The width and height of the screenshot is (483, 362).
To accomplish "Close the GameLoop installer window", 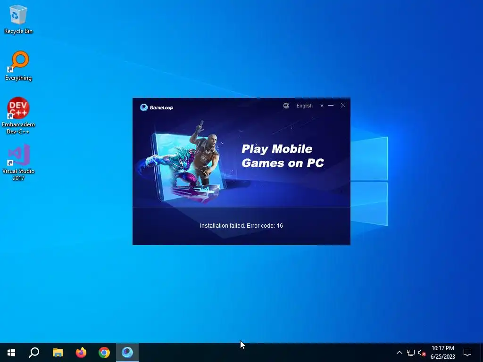I will tap(343, 105).
